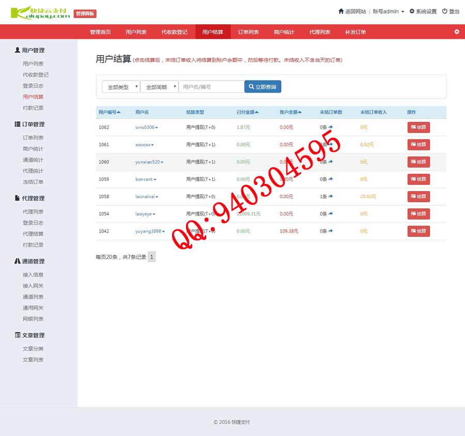
Task: Click the arrow icon beside laonainai's 1条 orders
Action: pyautogui.click(x=331, y=196)
